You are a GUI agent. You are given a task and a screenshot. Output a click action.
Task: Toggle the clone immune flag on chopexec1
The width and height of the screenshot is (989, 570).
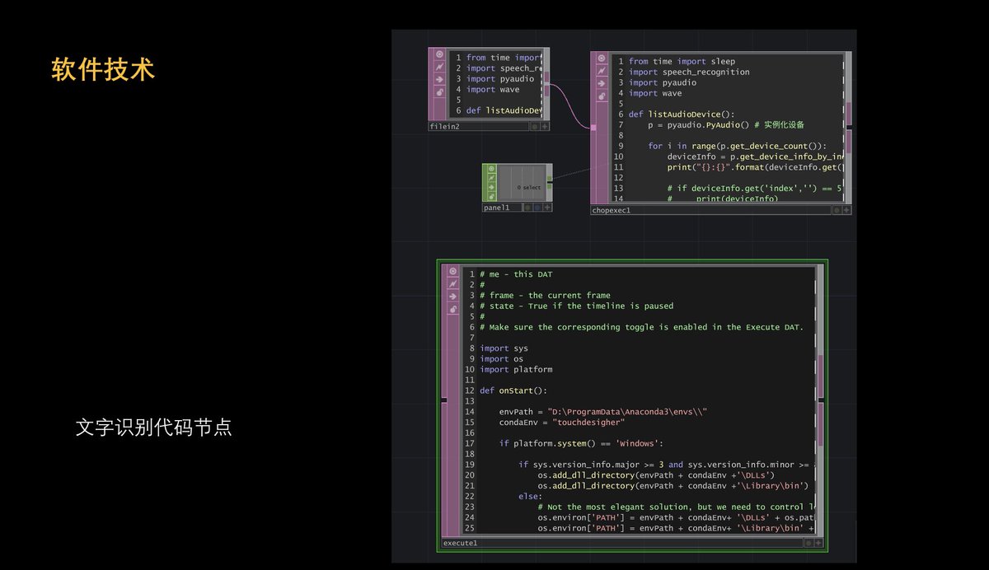click(x=602, y=72)
